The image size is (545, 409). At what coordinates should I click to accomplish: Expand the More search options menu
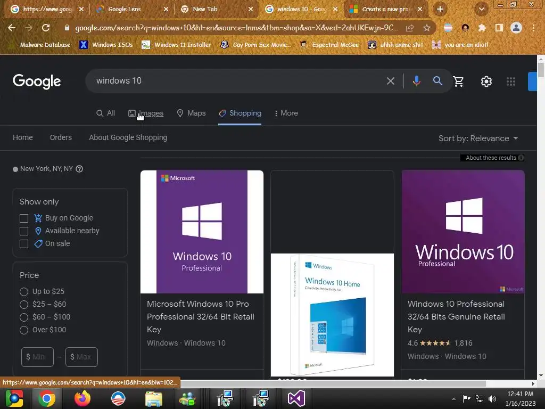pos(286,113)
